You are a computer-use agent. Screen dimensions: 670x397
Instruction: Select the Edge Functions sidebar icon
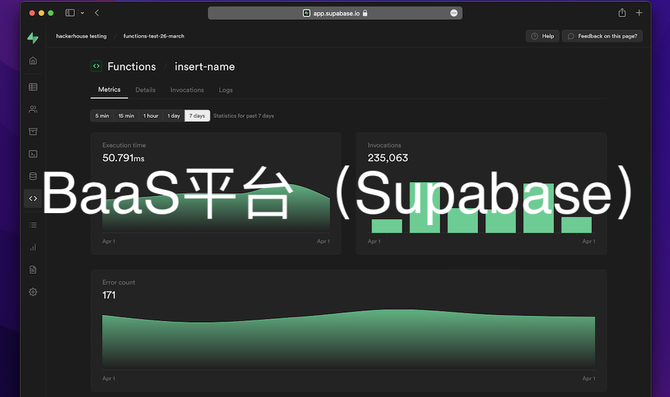coord(32,198)
